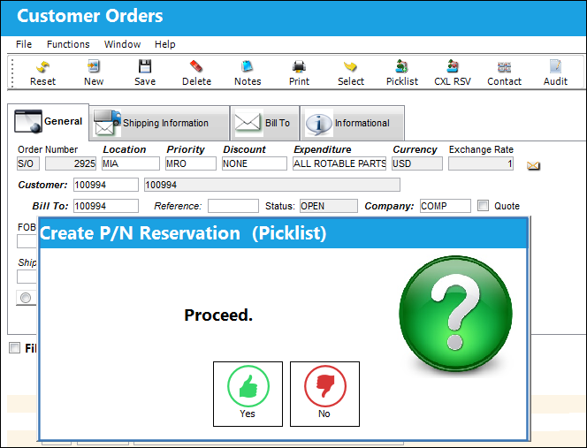Switch to the General tab
The image size is (587, 448).
pyautogui.click(x=49, y=121)
